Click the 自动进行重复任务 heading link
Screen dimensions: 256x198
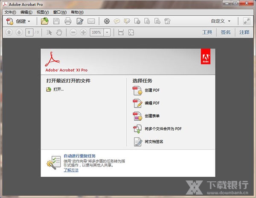coord(80,156)
